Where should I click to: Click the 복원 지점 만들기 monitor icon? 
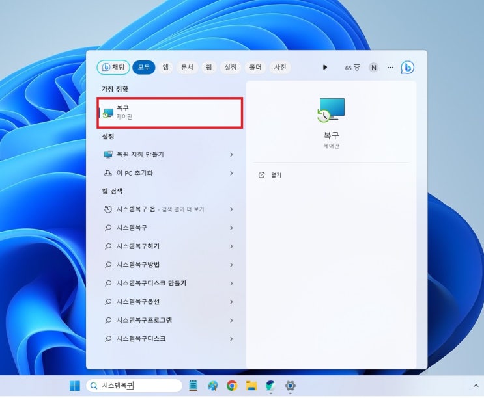108,154
